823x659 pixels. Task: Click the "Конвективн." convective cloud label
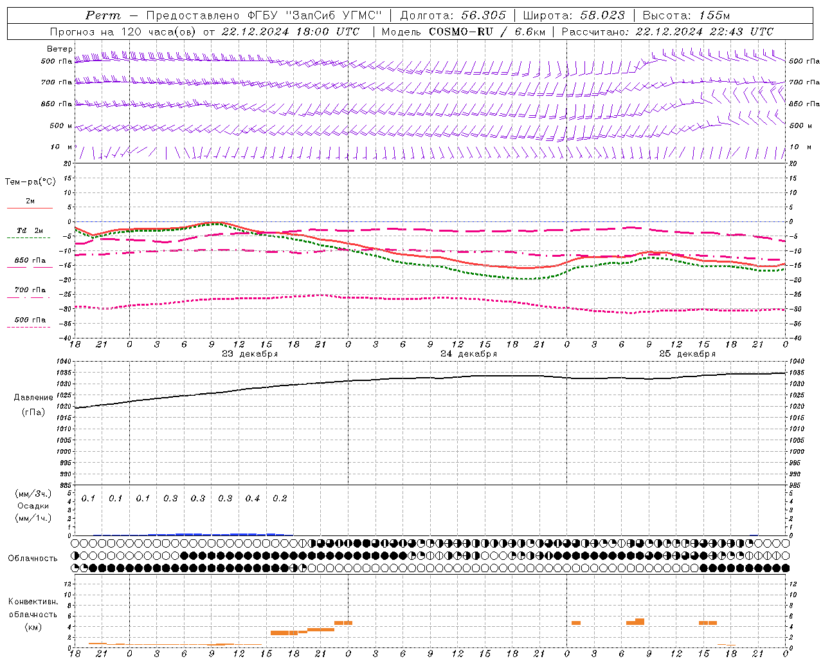point(33,602)
